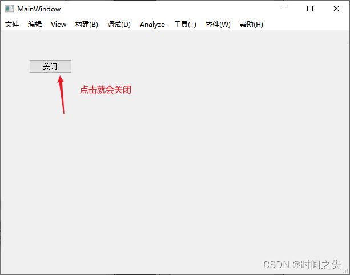
Task: Click the red arrow pointing at 关闭
Action: (62, 94)
